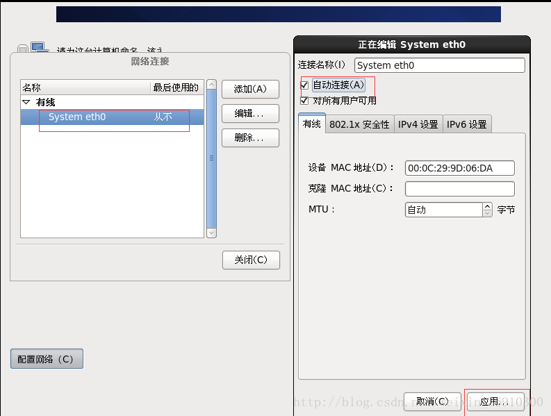
Task: Increase MTU with the up arrow
Action: [487, 206]
